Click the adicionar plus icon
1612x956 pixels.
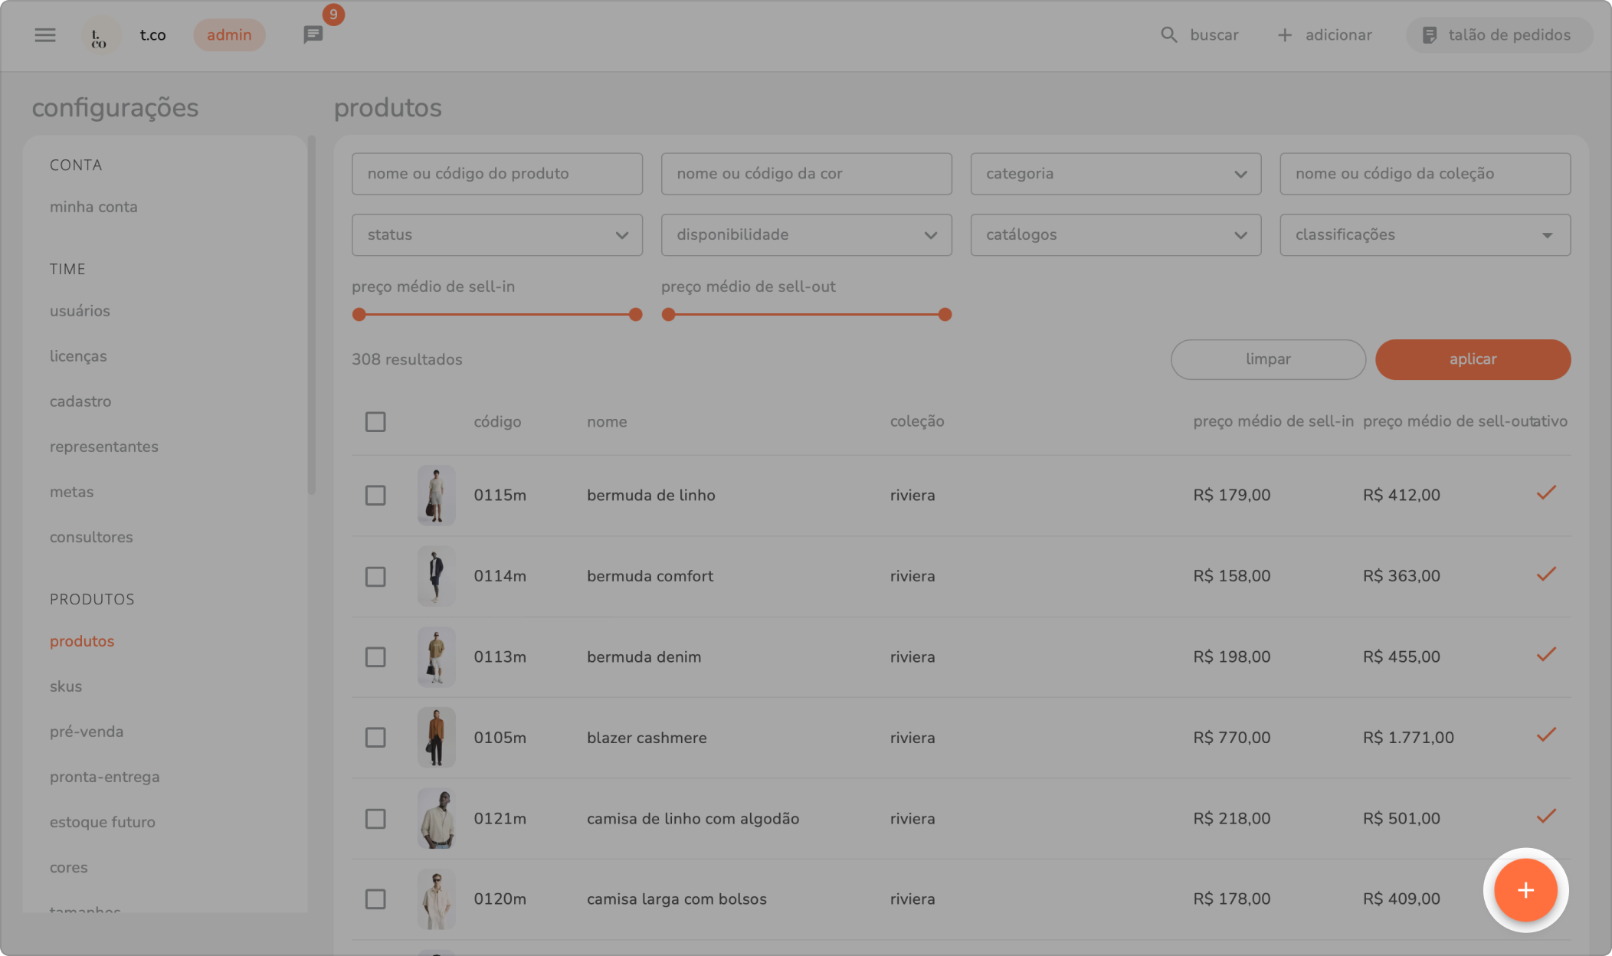click(x=1285, y=35)
